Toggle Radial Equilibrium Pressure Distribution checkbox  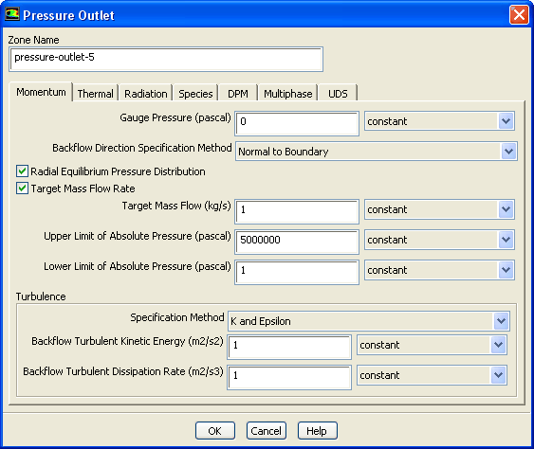point(22,171)
